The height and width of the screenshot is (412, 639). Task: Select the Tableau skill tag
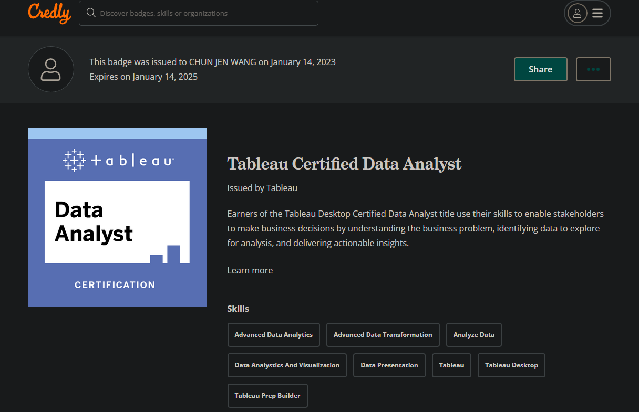pos(452,365)
